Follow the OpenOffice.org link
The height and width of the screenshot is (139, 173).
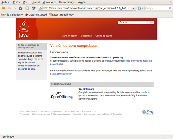[x=86, y=89]
